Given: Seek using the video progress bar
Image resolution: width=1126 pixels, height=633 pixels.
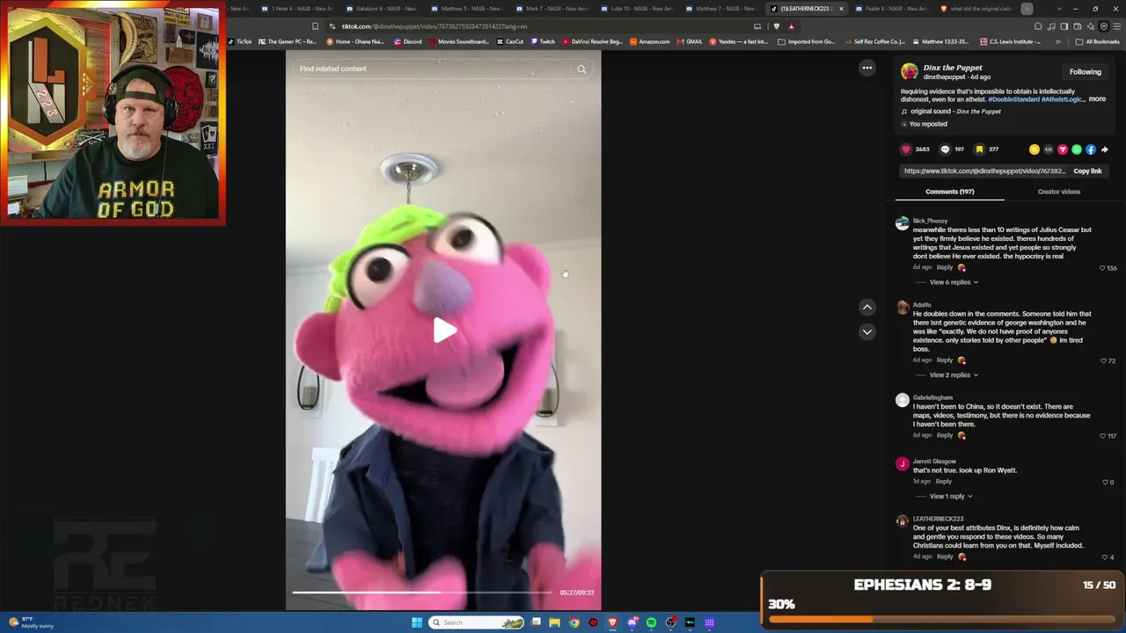Looking at the screenshot, I should coord(422,593).
